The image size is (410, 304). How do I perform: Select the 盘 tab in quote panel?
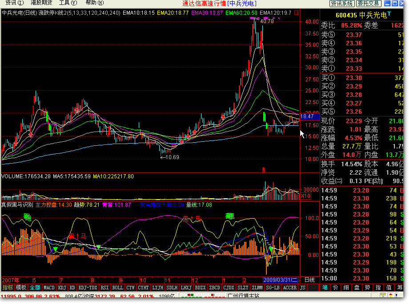pyautogui.click(x=357, y=288)
